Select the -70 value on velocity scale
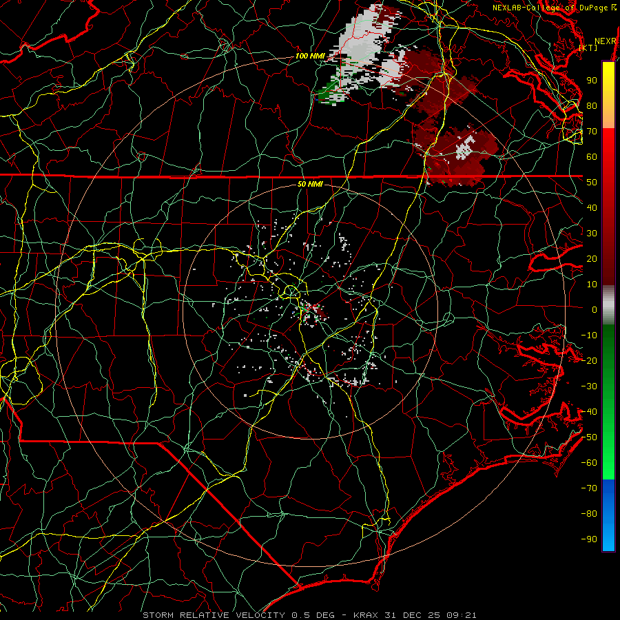Screen dimensions: 620x620 [x=589, y=488]
